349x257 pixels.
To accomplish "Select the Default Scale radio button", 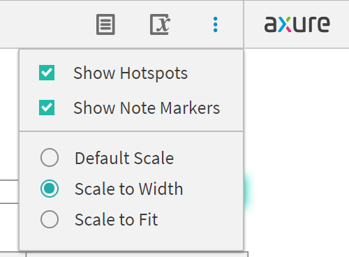I will click(50, 157).
